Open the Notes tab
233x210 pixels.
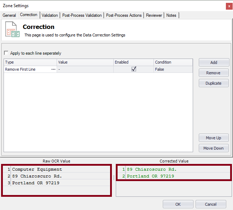point(171,15)
